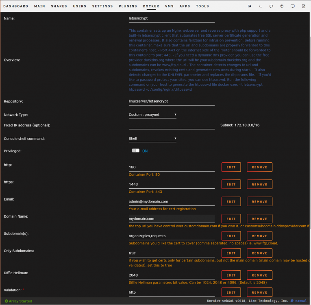
Task: Click the container Name field
Action: click(172, 18)
